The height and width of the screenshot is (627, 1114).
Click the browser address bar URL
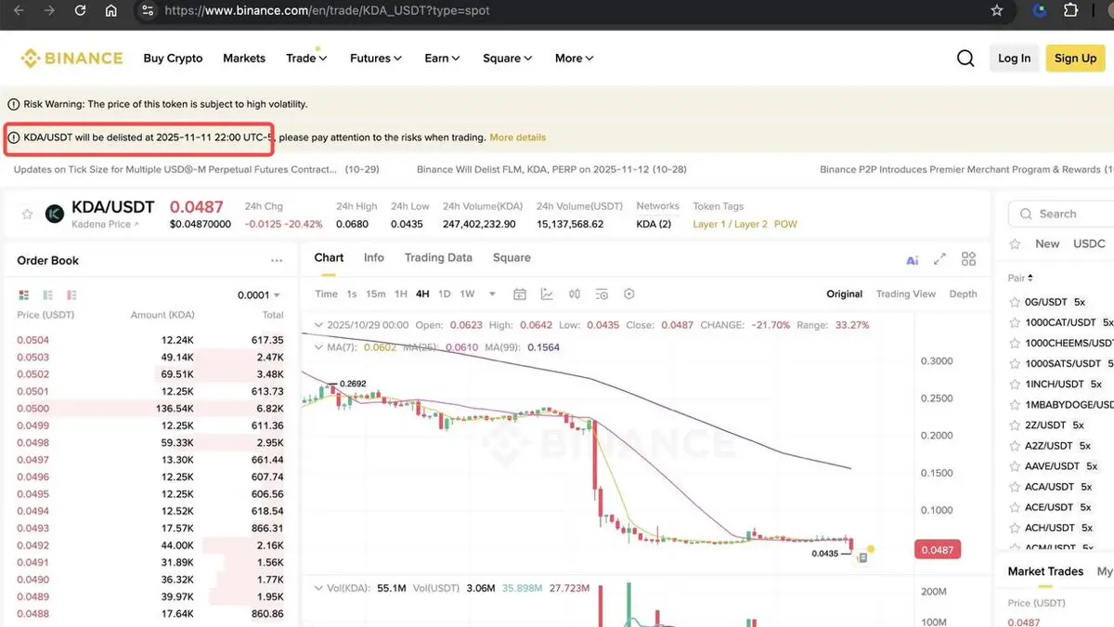click(x=327, y=11)
